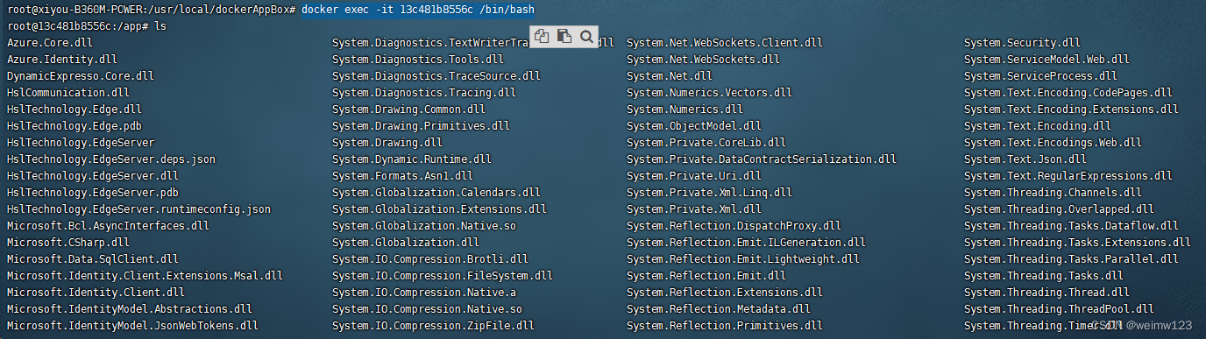Click the file HslTechnology.EdgeServer.dll
Viewport: 1206px width, 339px height.
93,175
